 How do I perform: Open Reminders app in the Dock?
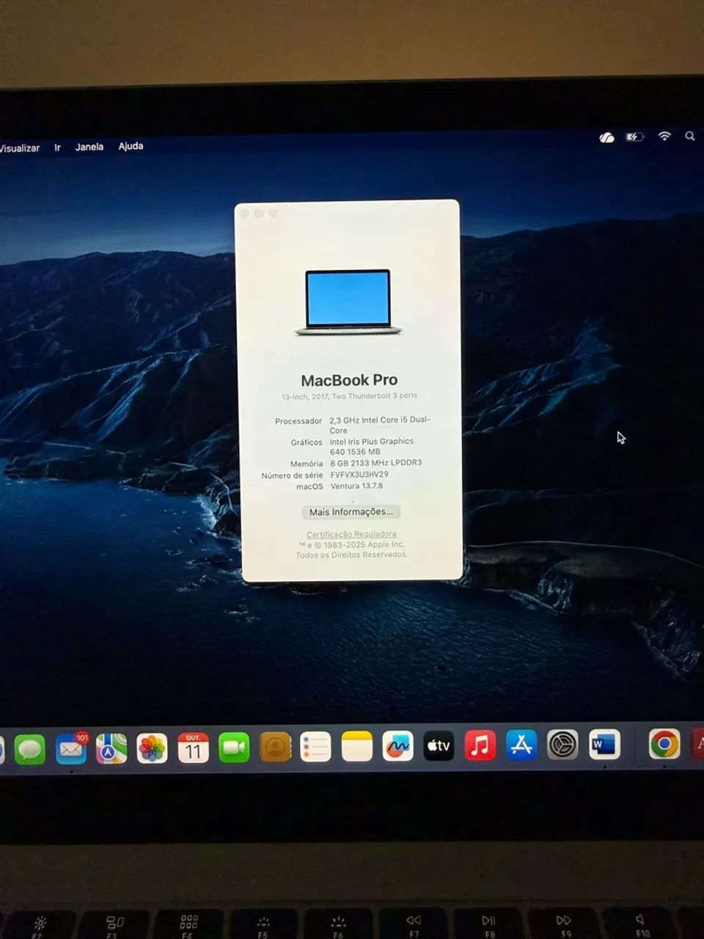coord(316,748)
